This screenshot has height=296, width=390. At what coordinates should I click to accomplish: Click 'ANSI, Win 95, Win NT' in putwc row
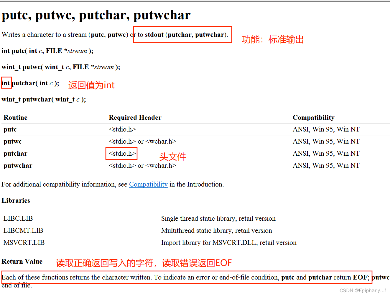coord(326,142)
